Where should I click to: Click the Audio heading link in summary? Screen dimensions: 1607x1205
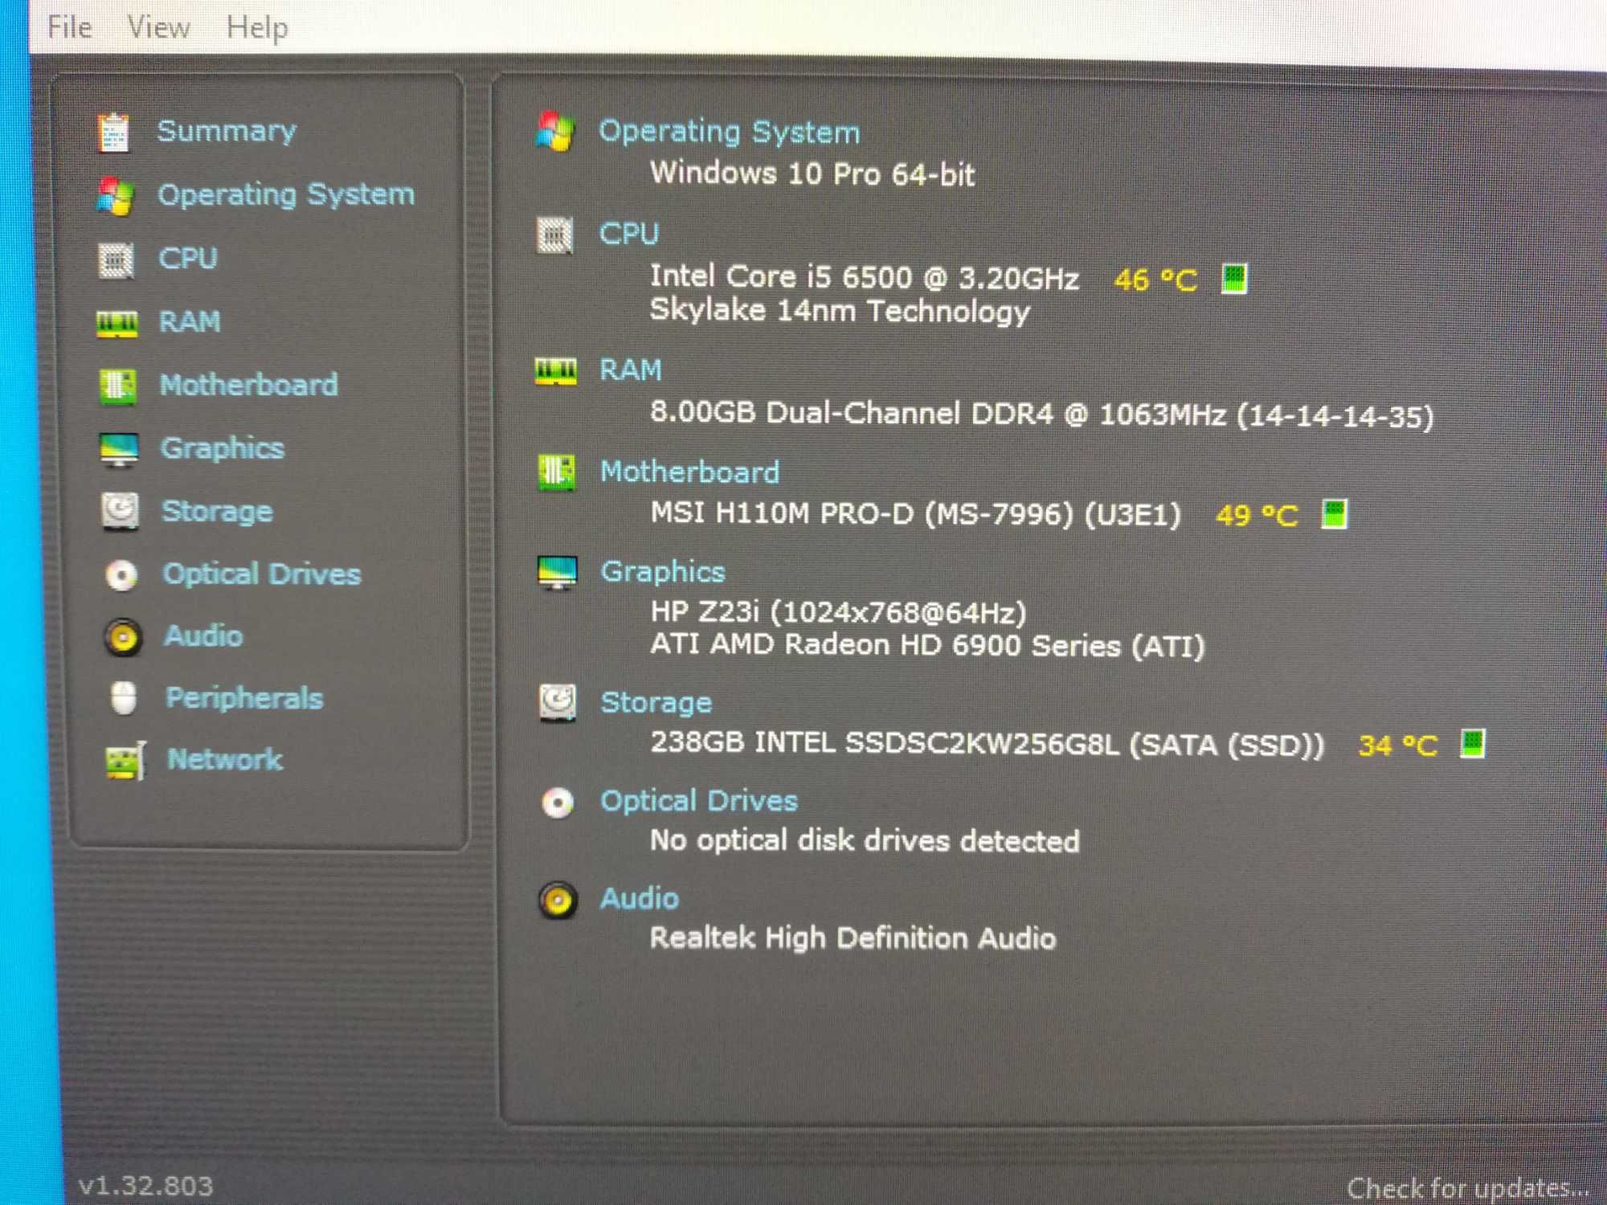[x=640, y=899]
